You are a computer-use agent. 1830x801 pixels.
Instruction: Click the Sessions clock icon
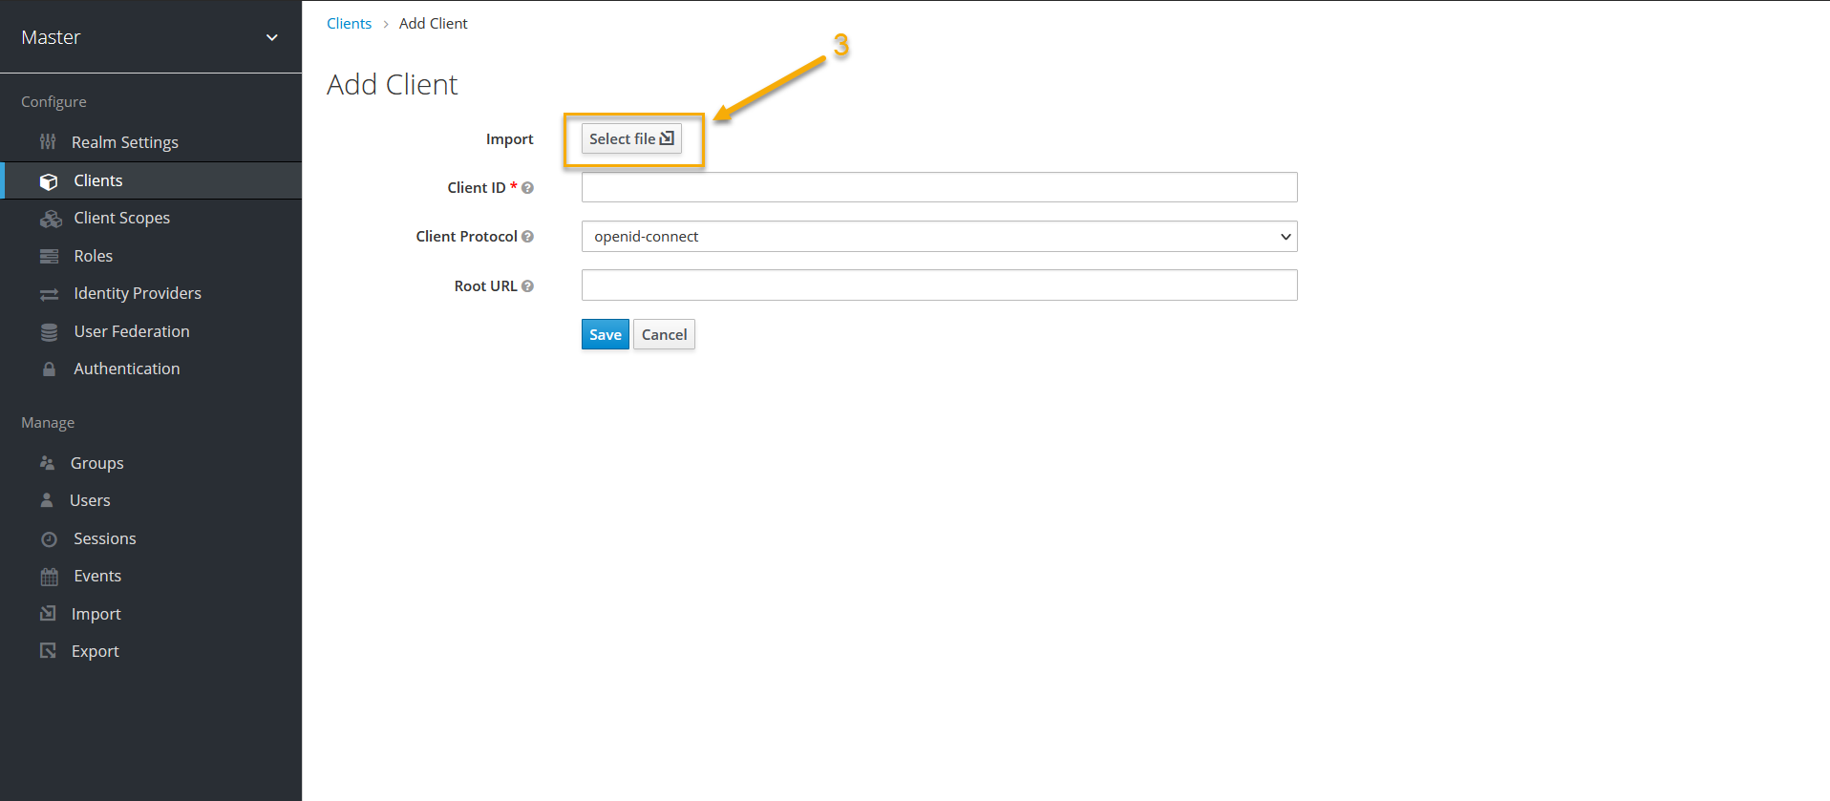pyautogui.click(x=49, y=539)
